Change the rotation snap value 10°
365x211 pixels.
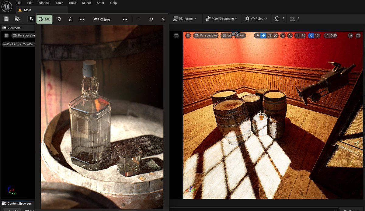pyautogui.click(x=317, y=36)
